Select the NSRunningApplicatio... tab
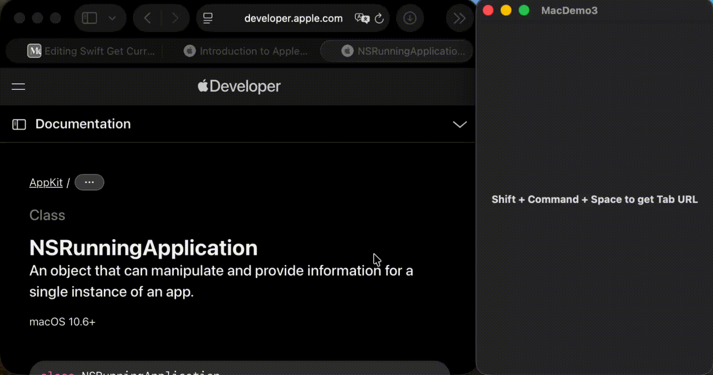The height and width of the screenshot is (375, 713). [x=396, y=51]
